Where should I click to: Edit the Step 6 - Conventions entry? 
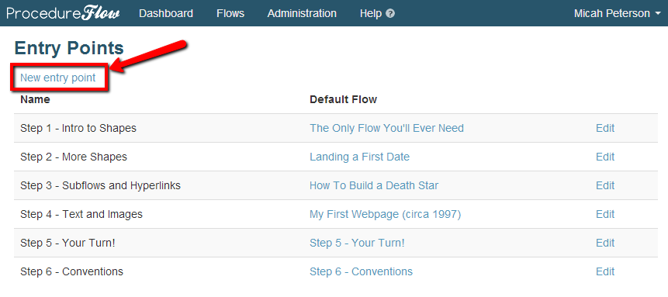tap(605, 271)
